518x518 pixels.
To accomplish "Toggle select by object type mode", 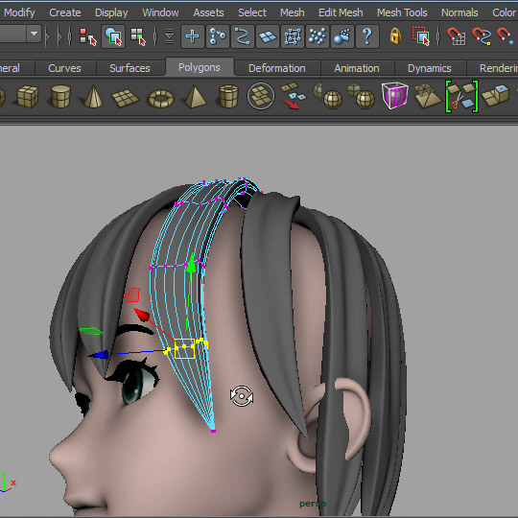I will (x=113, y=36).
